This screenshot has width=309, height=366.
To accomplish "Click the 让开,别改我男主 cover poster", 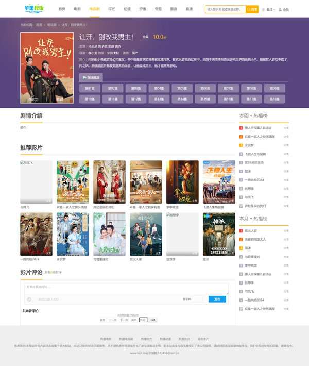I will click(x=47, y=68).
